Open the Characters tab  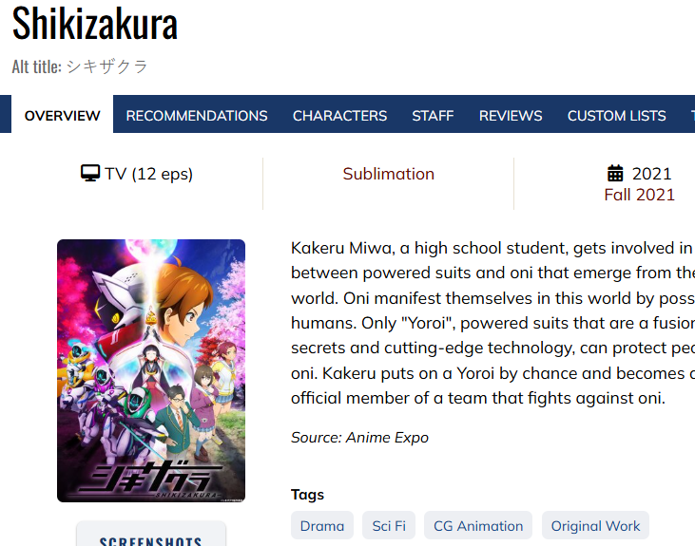[339, 116]
